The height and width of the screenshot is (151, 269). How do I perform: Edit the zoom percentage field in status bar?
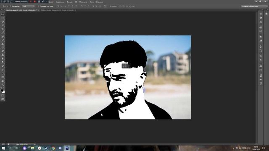pyautogui.click(x=3, y=144)
